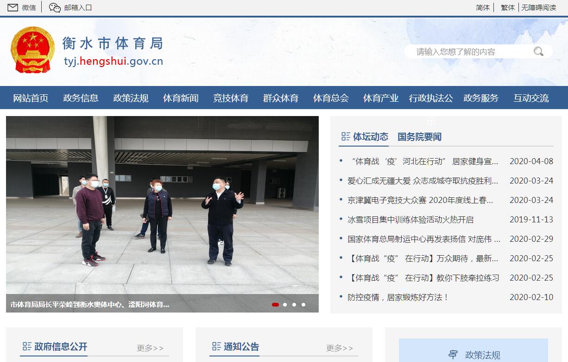Open news 冰雪项目集中训练体验活动火热开启
The width and height of the screenshot is (568, 362).
click(410, 220)
